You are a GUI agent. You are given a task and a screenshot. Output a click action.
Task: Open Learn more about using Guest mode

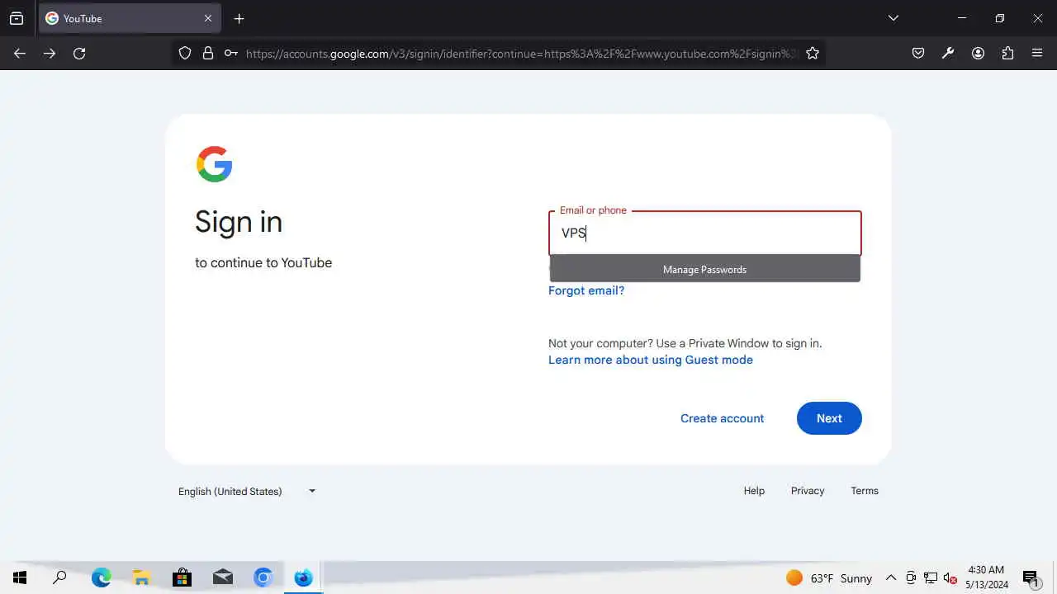tap(651, 360)
